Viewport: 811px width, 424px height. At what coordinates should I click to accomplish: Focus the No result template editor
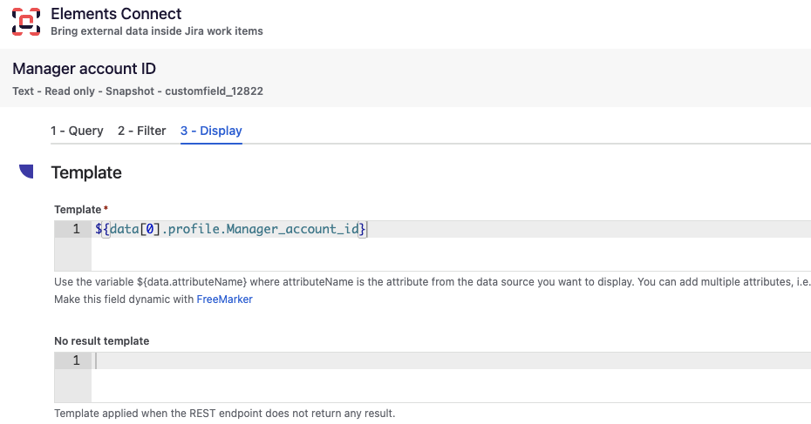point(433,378)
